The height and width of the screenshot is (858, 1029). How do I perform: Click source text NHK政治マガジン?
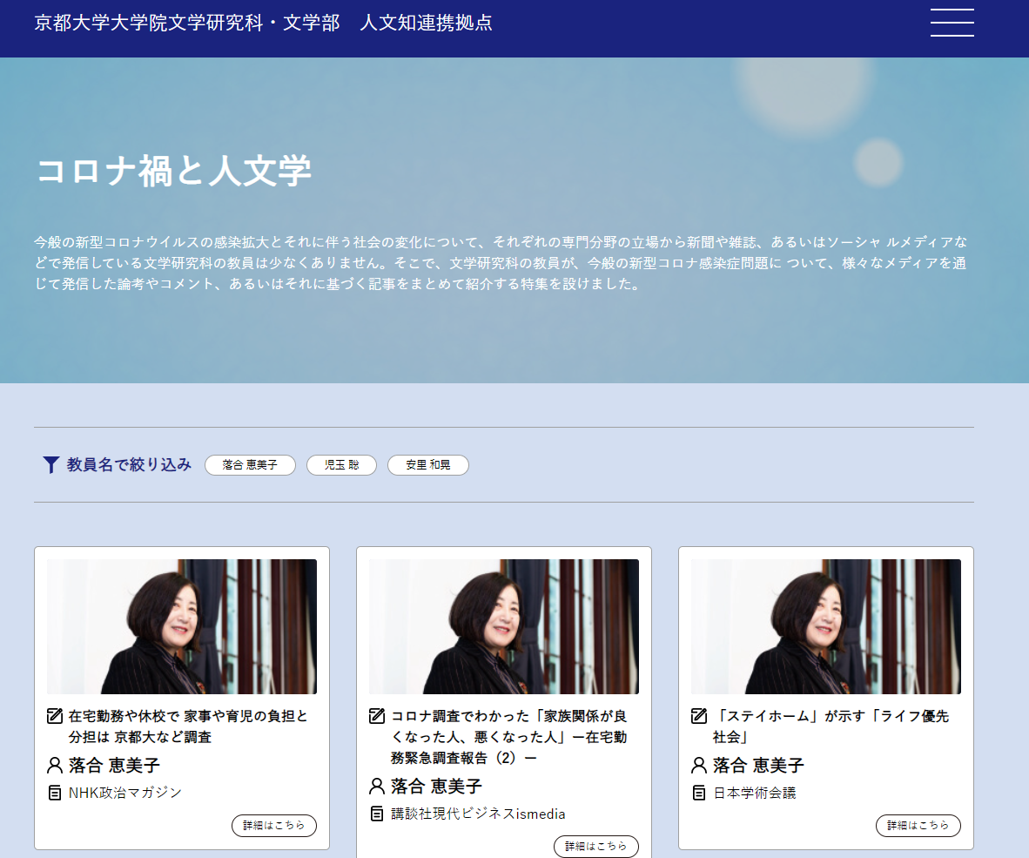[x=125, y=793]
